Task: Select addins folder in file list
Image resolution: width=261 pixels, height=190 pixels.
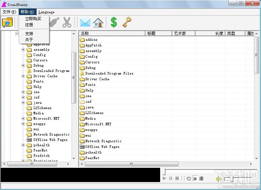Action: [91, 40]
